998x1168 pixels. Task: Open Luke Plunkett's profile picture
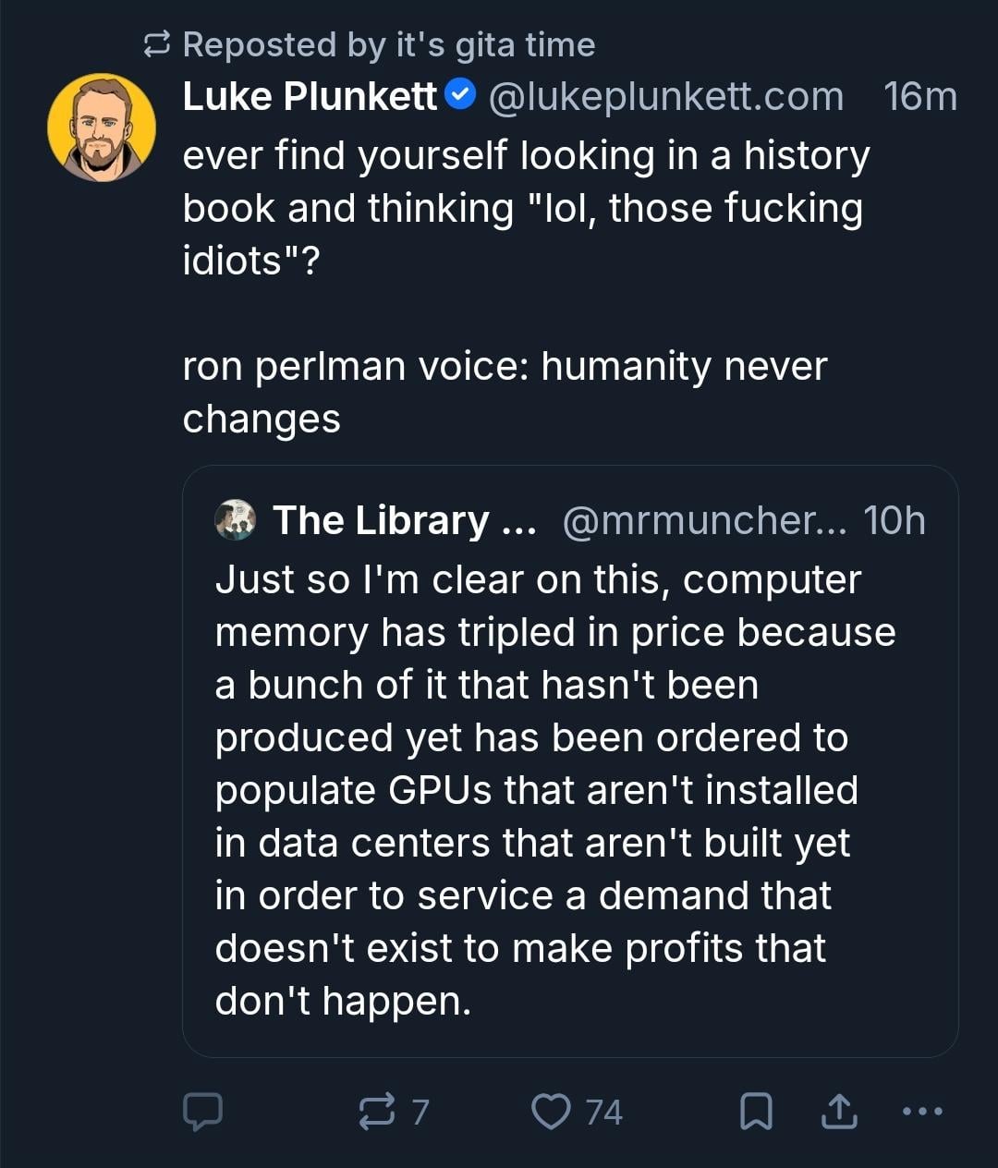tap(102, 128)
